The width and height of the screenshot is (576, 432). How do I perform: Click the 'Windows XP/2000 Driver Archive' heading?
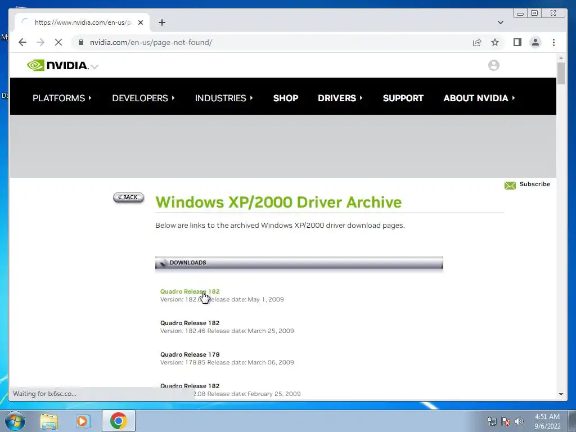278,202
